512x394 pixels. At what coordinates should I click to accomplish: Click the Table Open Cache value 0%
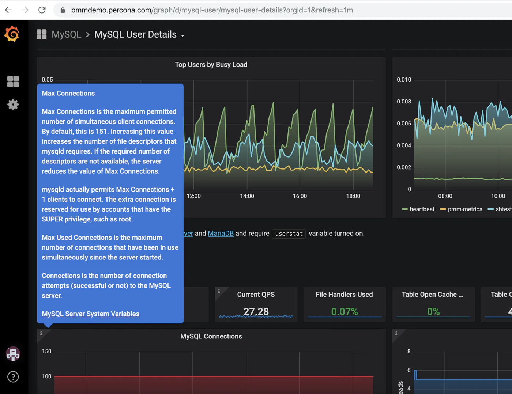click(433, 311)
